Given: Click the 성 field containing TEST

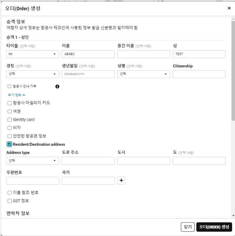Looking at the screenshot, I should [199, 54].
